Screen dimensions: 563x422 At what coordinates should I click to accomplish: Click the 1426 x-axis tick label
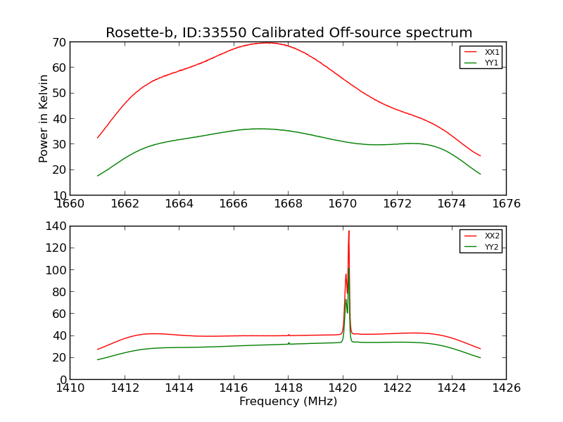tap(506, 388)
